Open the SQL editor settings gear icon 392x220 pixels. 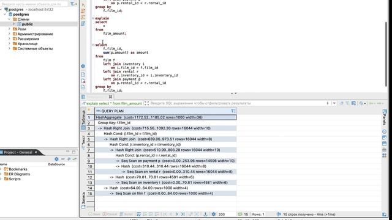(83, 66)
